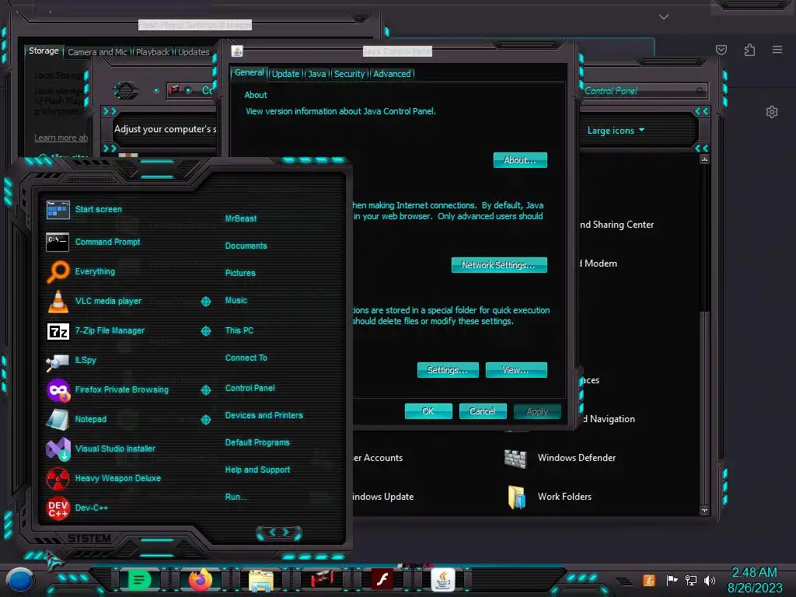
Task: Click the About... button
Action: 520,160
